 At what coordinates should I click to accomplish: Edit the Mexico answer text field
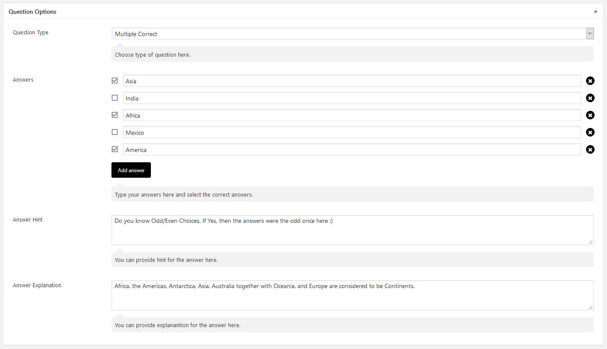point(352,132)
